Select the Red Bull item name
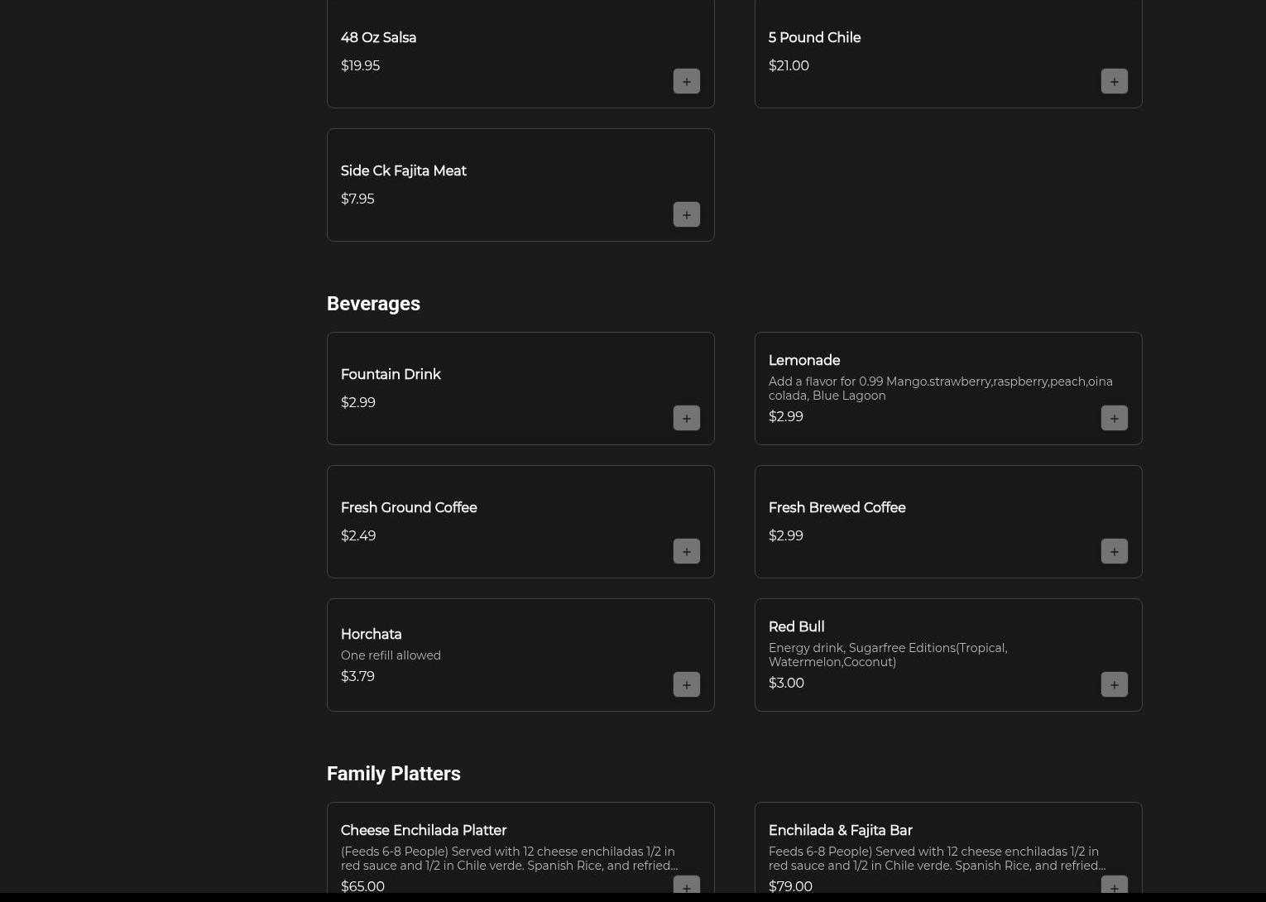Viewport: 1266px width, 902px height. click(x=796, y=626)
